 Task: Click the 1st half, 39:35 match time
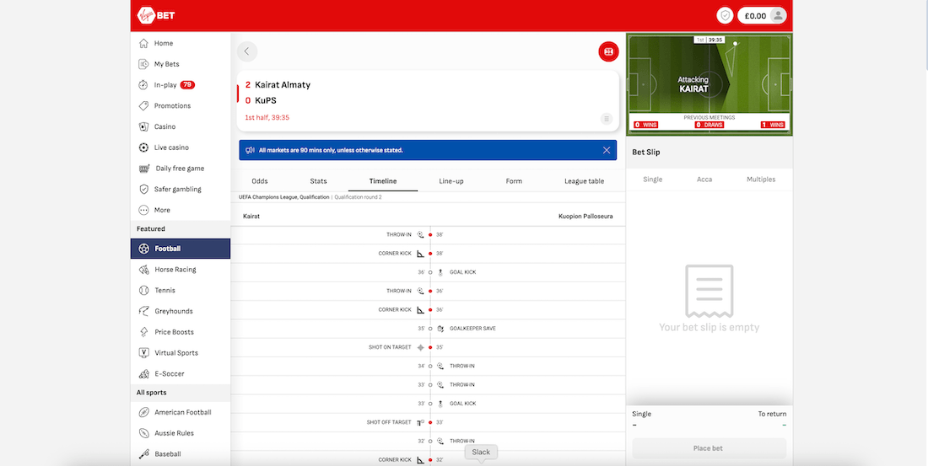point(267,118)
